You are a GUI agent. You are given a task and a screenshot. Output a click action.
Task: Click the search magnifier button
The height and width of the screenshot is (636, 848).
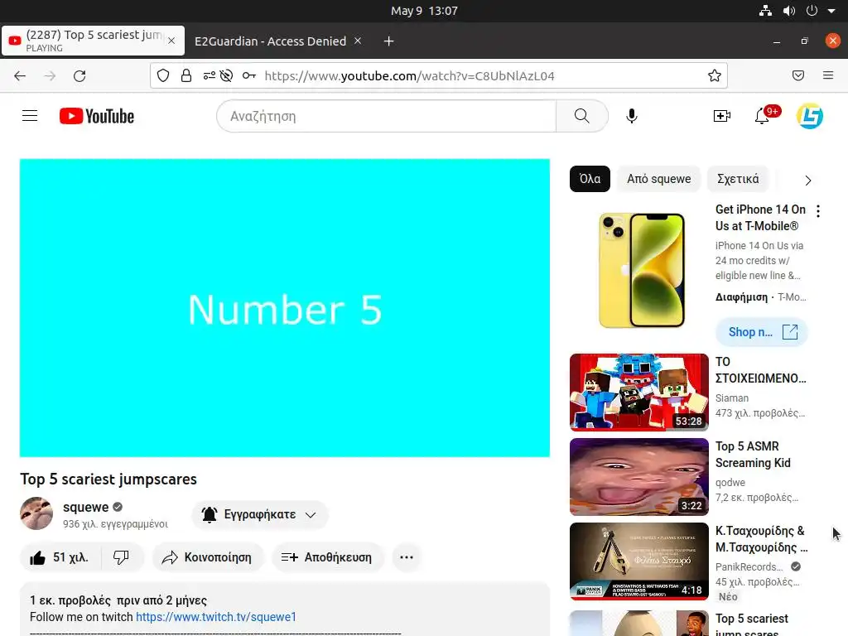click(x=582, y=116)
